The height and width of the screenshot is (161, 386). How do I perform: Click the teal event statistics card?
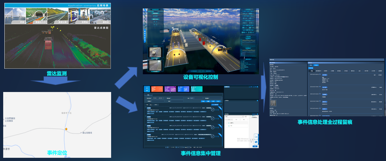point(196,89)
